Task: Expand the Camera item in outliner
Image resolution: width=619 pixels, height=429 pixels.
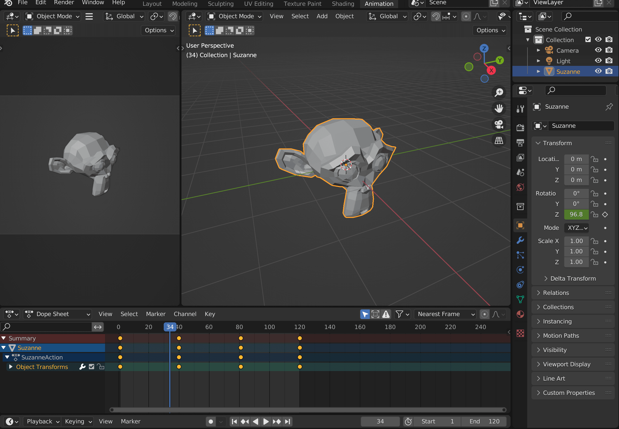Action: pos(538,50)
